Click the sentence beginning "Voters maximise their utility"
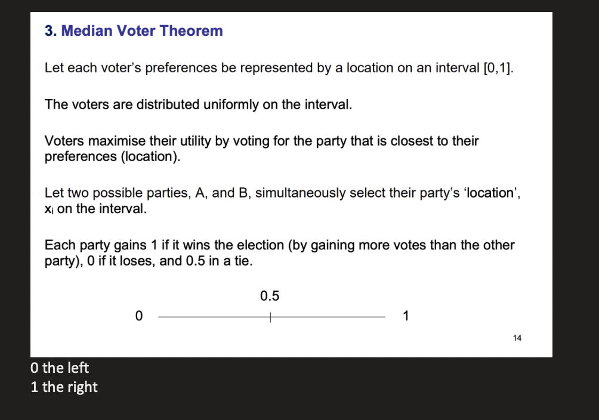The image size is (599, 420). point(261,141)
